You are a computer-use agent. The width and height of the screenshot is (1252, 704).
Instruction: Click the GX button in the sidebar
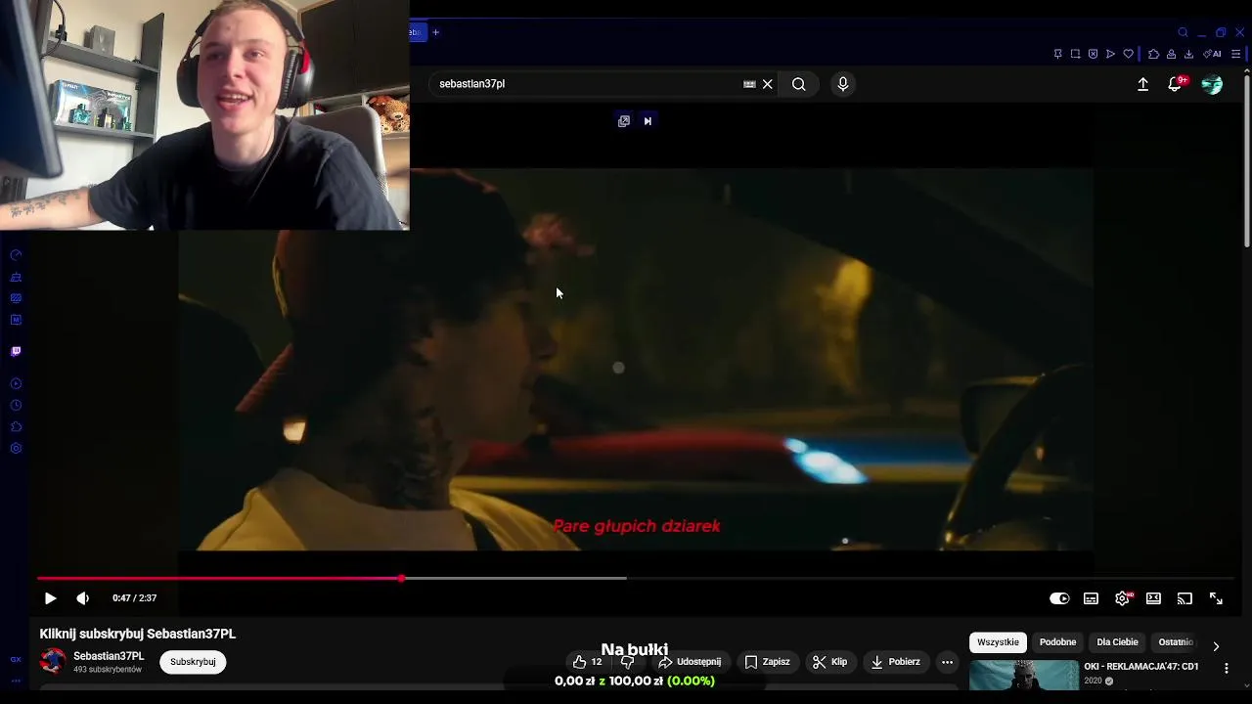16,660
